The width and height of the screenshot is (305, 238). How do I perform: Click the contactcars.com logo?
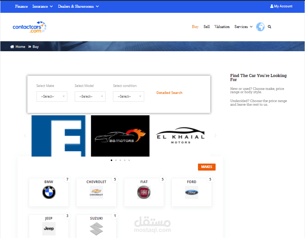29,27
